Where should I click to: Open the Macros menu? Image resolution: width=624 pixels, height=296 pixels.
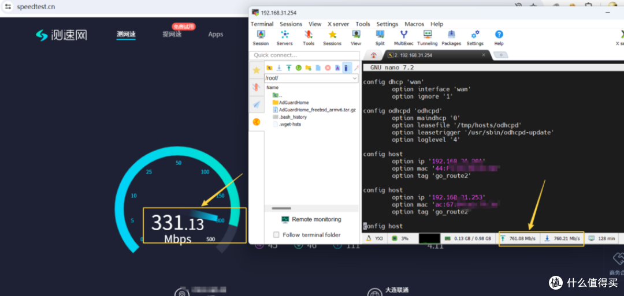[x=414, y=24]
